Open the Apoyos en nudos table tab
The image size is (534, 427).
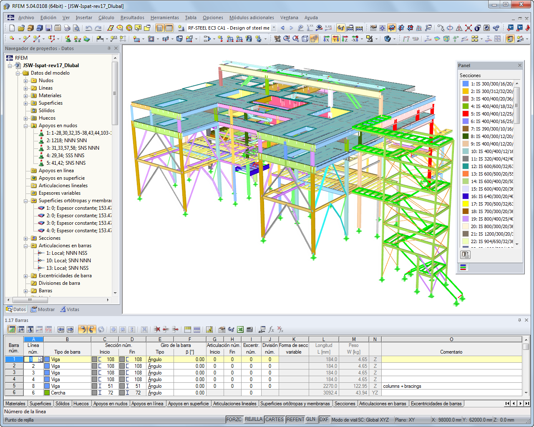point(110,404)
